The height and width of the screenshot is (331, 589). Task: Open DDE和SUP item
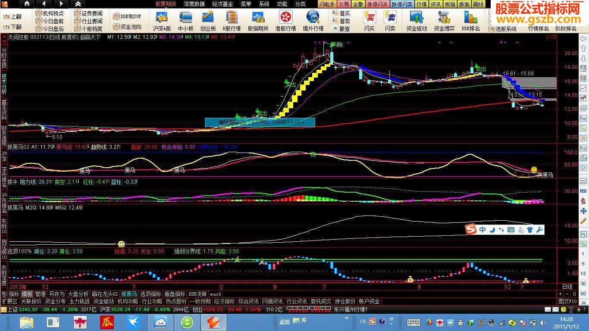[127, 16]
